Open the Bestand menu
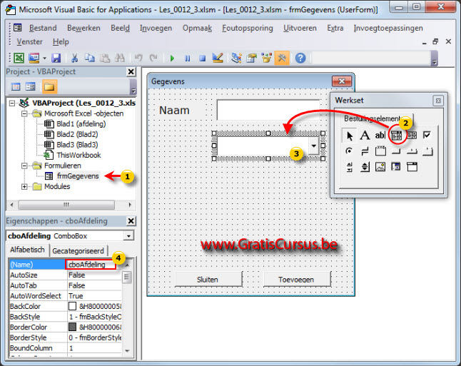Screen dimensions: 461x366 43,28
